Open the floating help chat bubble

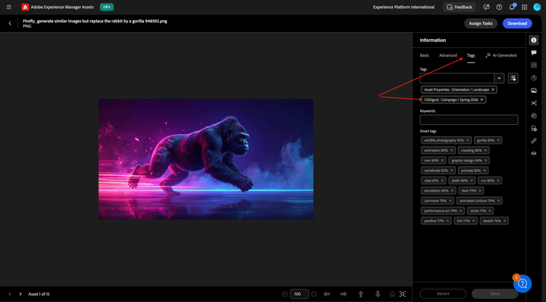(x=522, y=284)
